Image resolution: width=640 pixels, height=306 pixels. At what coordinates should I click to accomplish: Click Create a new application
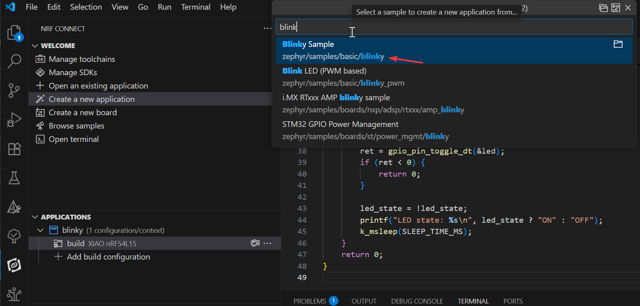click(x=91, y=99)
